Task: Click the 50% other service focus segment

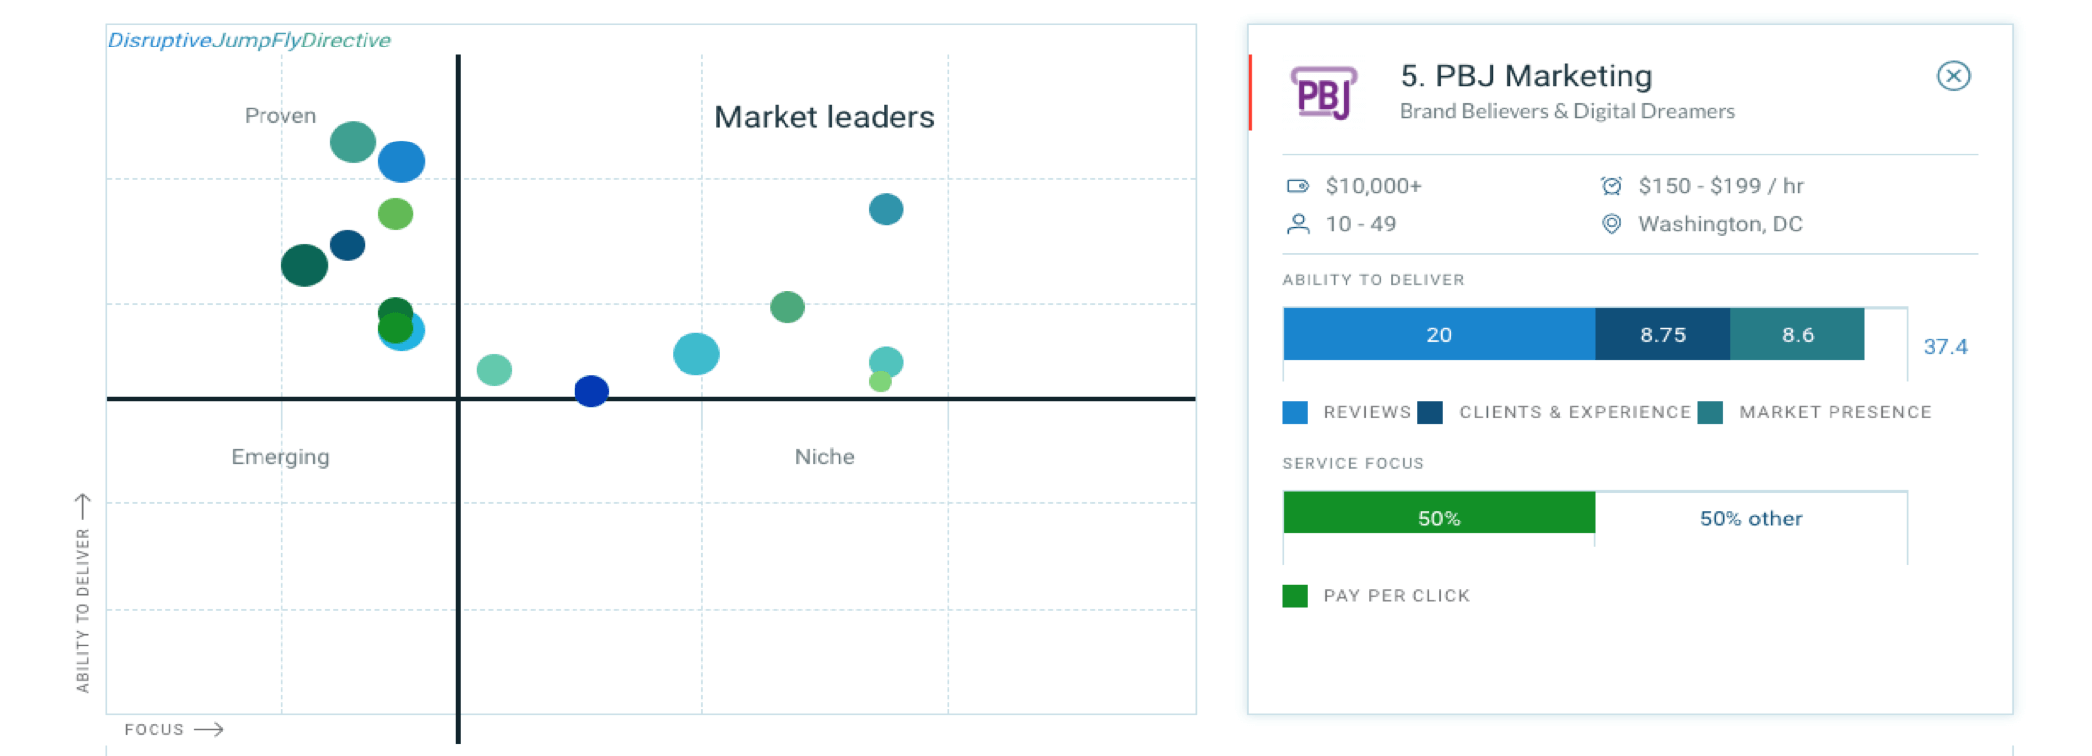Action: tap(1750, 518)
